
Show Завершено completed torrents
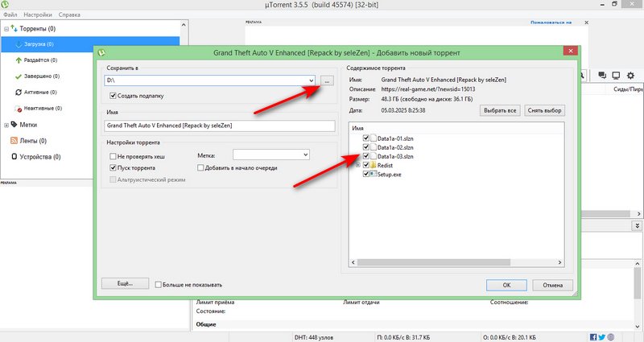point(42,76)
